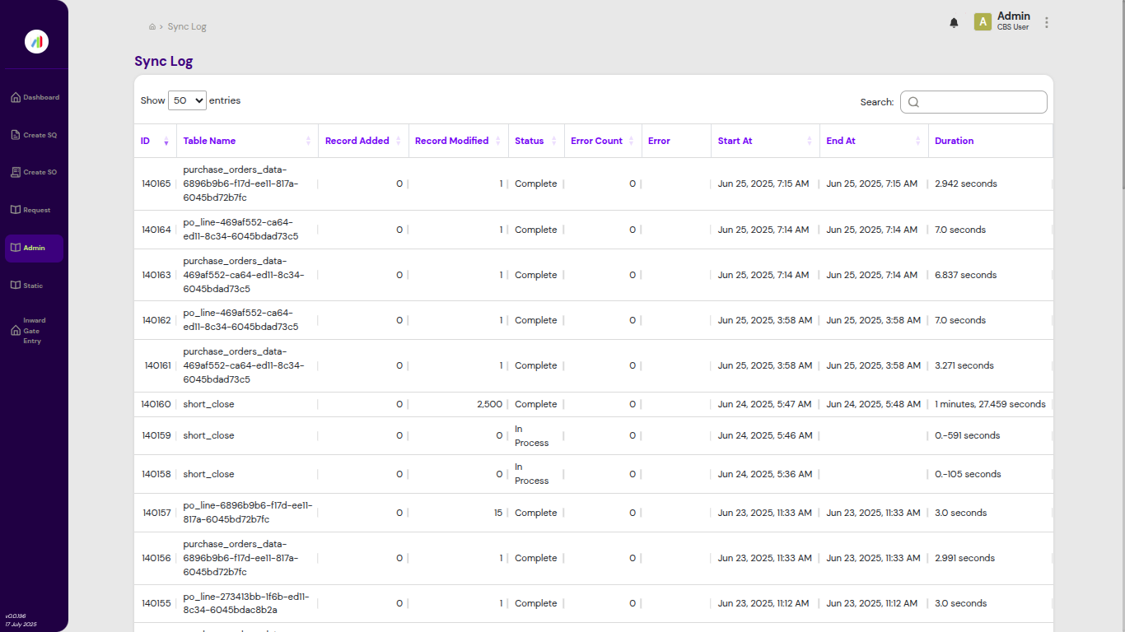Viewport: 1125px width, 632px height.
Task: Open the three-dot options menu near Admin
Action: coord(1047,22)
